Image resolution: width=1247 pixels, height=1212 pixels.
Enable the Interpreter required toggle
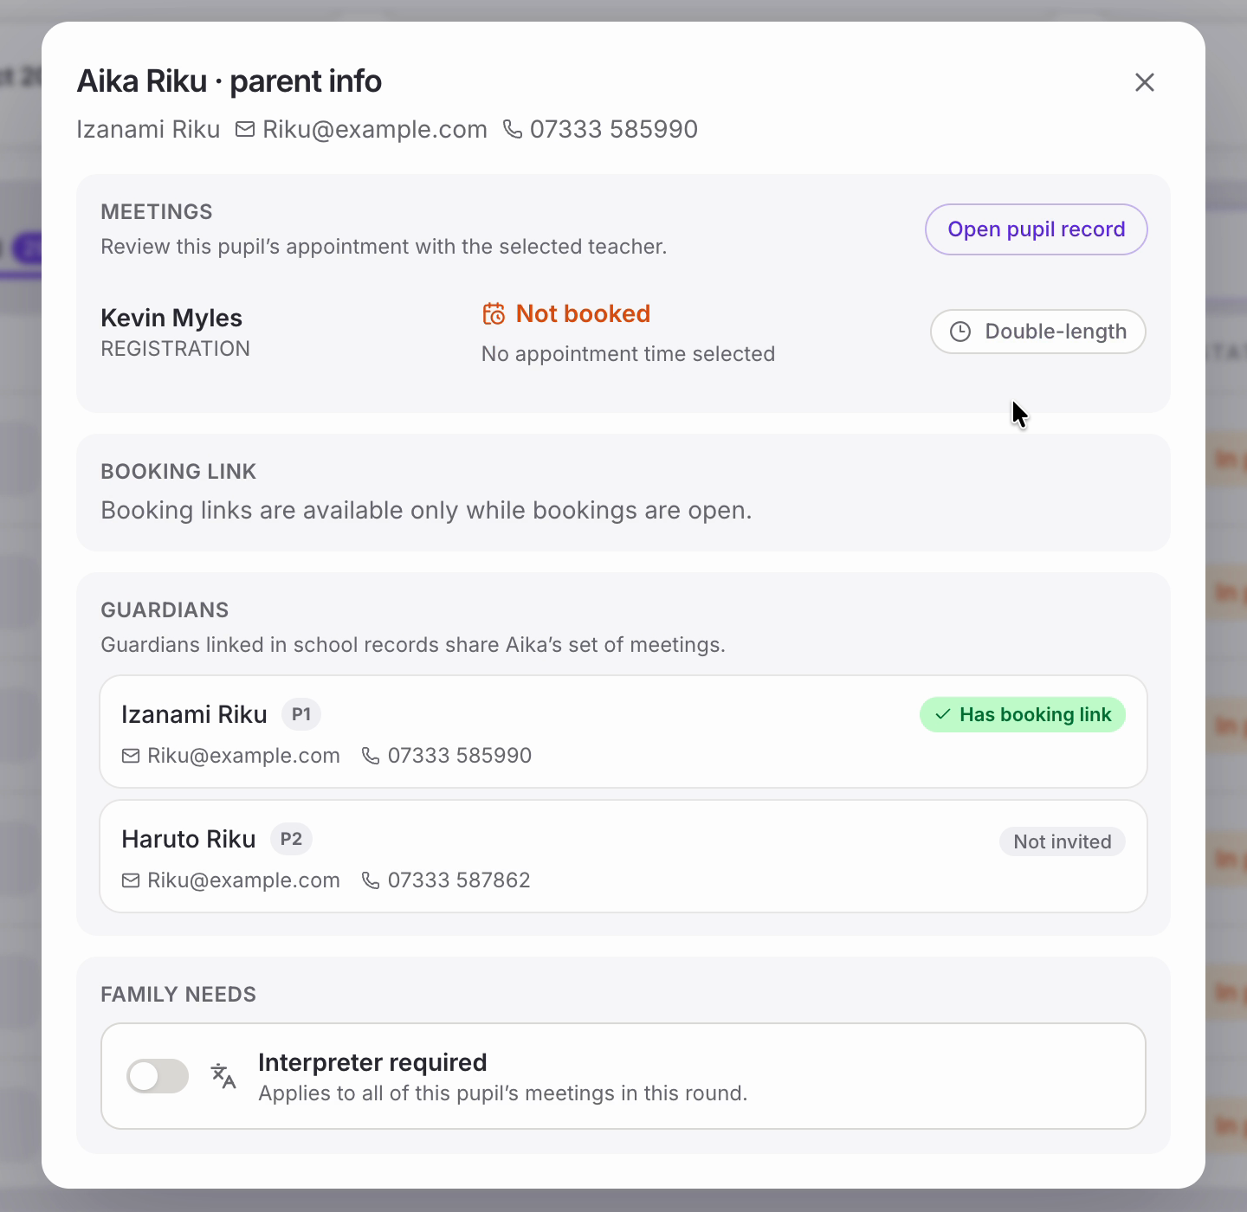coord(158,1076)
